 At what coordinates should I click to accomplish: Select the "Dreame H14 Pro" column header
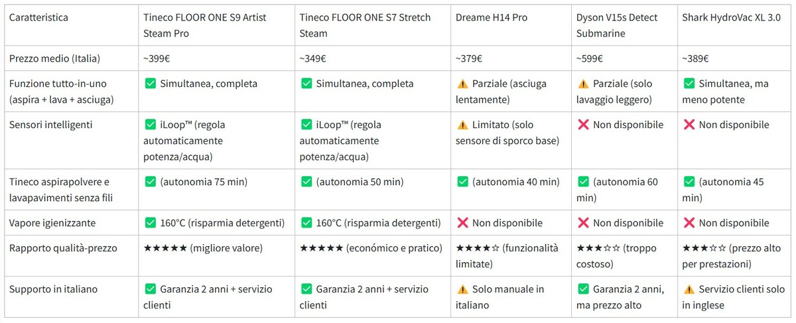pos(492,17)
